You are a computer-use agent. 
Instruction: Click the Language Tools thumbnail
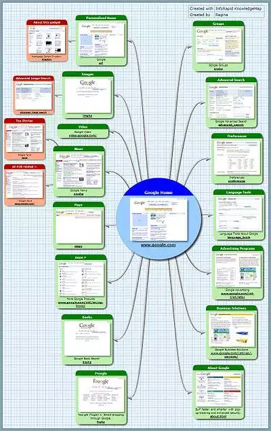[x=238, y=214]
